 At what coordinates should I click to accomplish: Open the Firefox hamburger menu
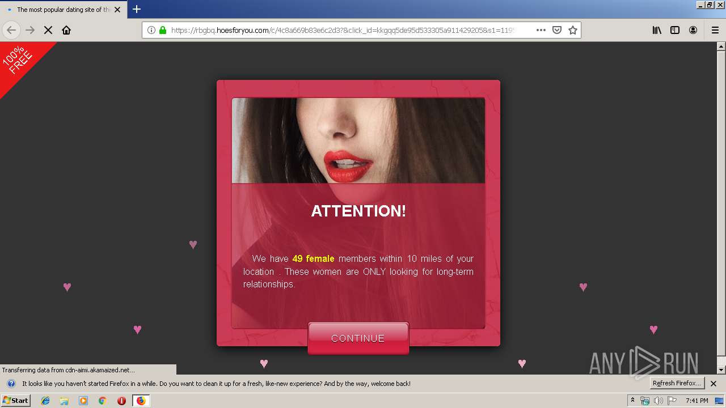tap(715, 30)
